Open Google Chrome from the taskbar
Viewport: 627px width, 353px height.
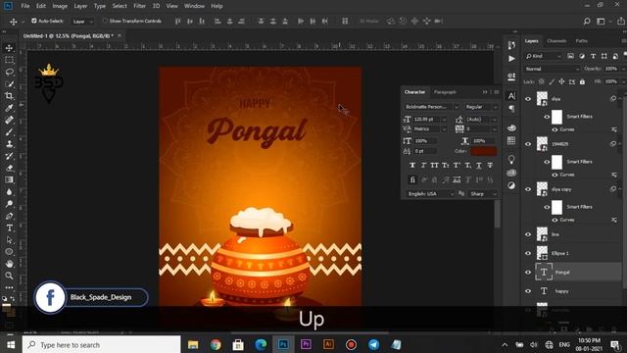tap(216, 344)
